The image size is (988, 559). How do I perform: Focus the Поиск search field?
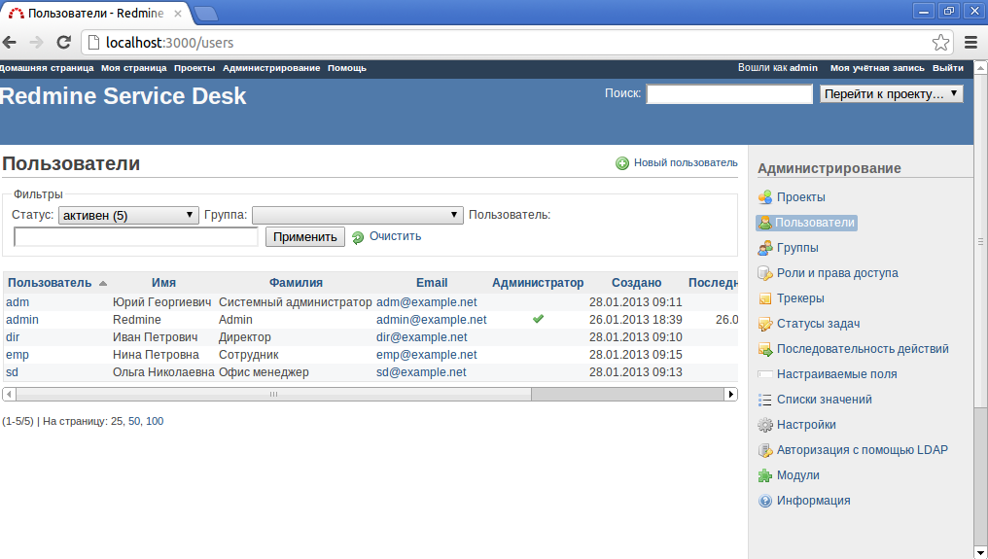(x=729, y=94)
